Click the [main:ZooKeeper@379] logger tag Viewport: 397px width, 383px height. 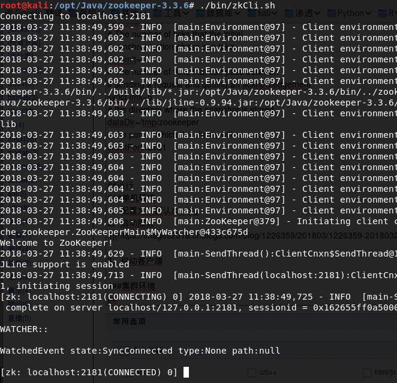point(227,221)
